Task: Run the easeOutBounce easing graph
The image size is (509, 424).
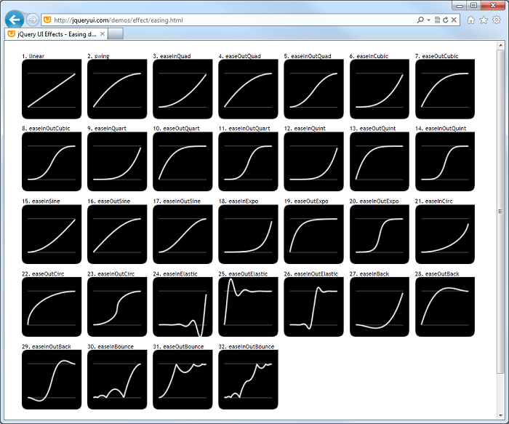Action: pos(183,380)
